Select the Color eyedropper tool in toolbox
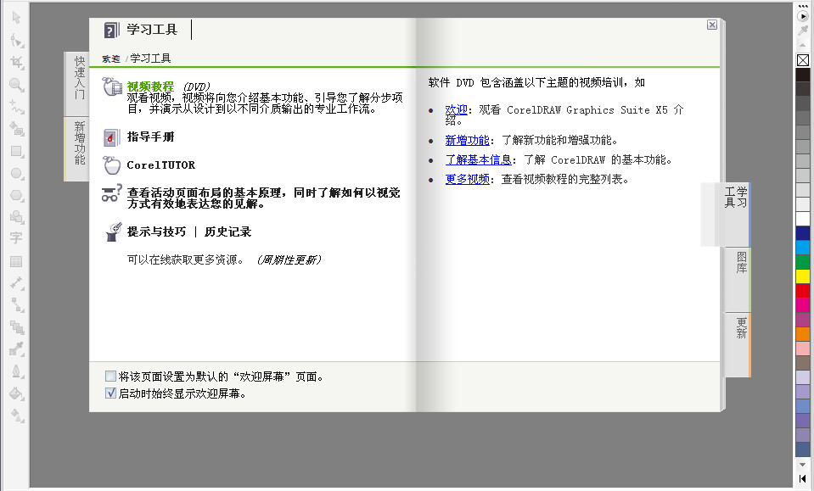 click(x=16, y=349)
